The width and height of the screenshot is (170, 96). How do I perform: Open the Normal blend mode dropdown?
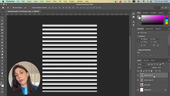tap(144, 67)
